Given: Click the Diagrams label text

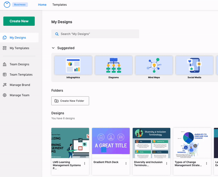Looking at the screenshot, I should 114,77.
